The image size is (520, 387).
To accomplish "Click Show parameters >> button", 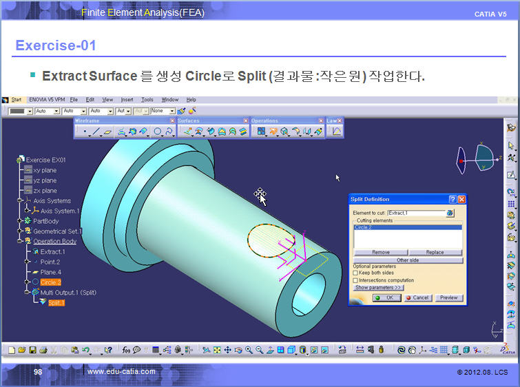I will point(378,288).
